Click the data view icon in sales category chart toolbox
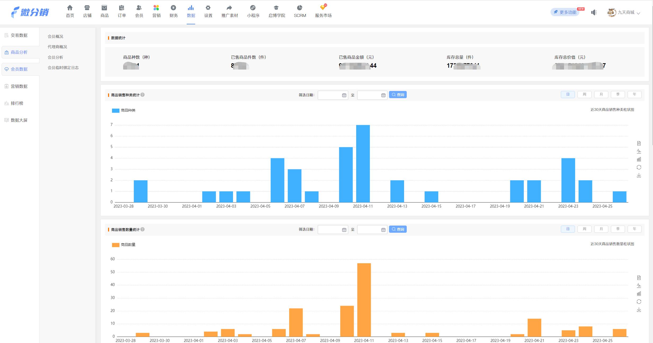 pyautogui.click(x=639, y=143)
